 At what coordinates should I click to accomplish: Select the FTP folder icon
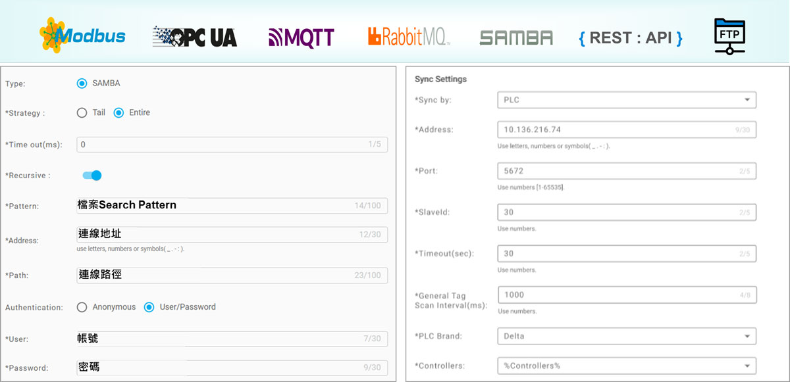click(729, 37)
